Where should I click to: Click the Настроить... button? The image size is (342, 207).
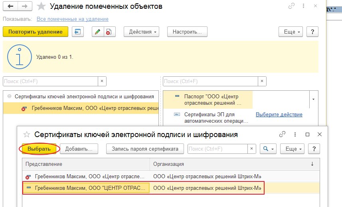click(x=187, y=32)
